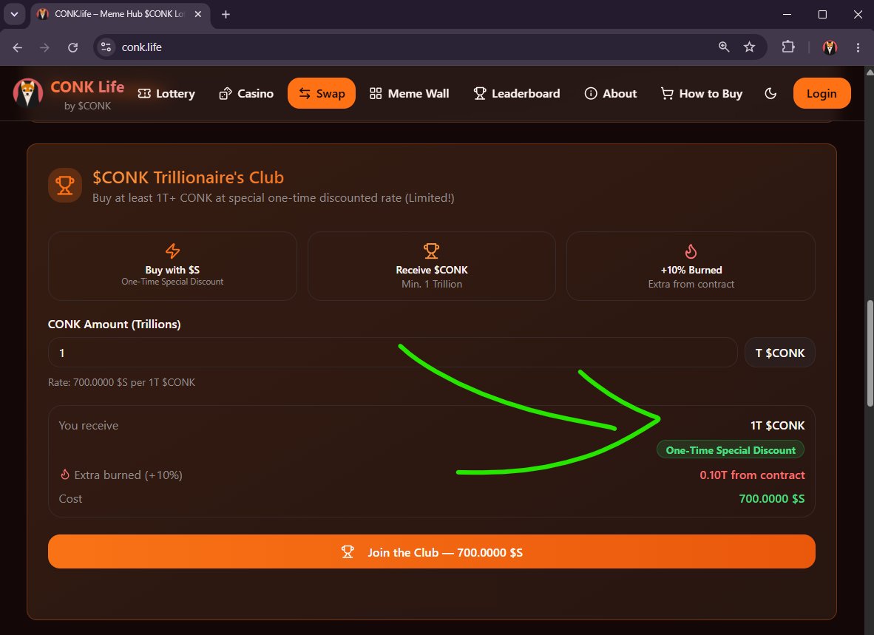Click the One-Time Special Discount badge
The image size is (874, 635).
pos(731,450)
